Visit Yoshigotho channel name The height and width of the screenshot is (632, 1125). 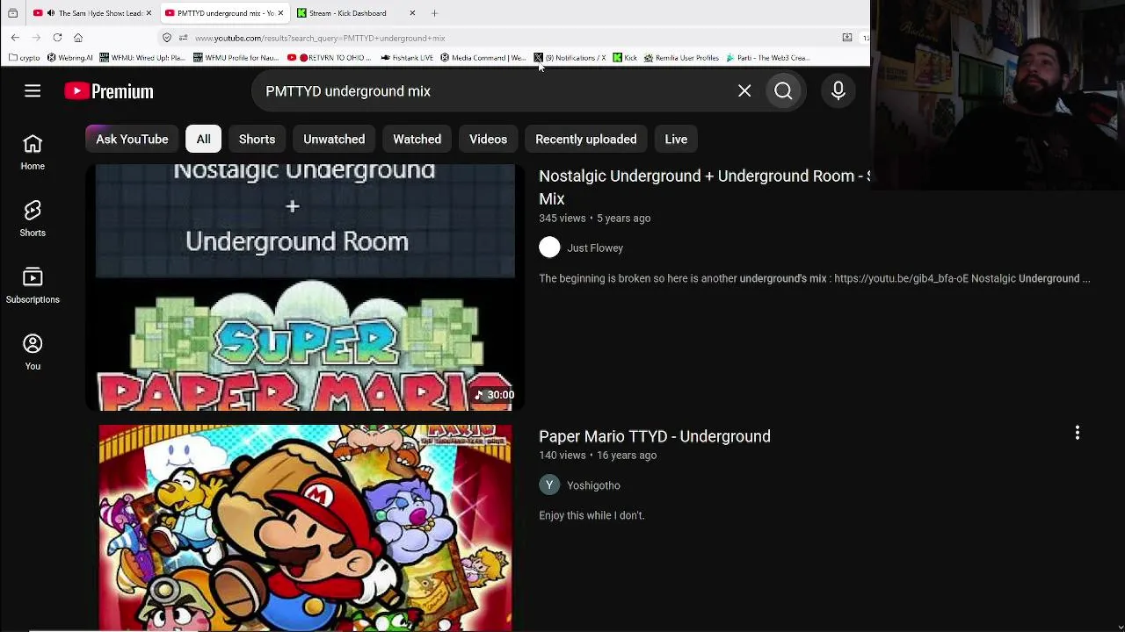pyautogui.click(x=593, y=485)
